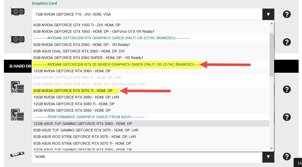Open help beside the upper hard drive row
Viewport: 302px width, 167px height.
click(x=287, y=89)
